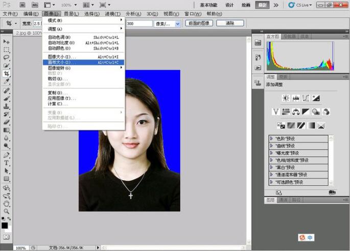This screenshot has width=350, height=251.
Task: Expand the "色阶" presets list
Action: tap(271, 138)
